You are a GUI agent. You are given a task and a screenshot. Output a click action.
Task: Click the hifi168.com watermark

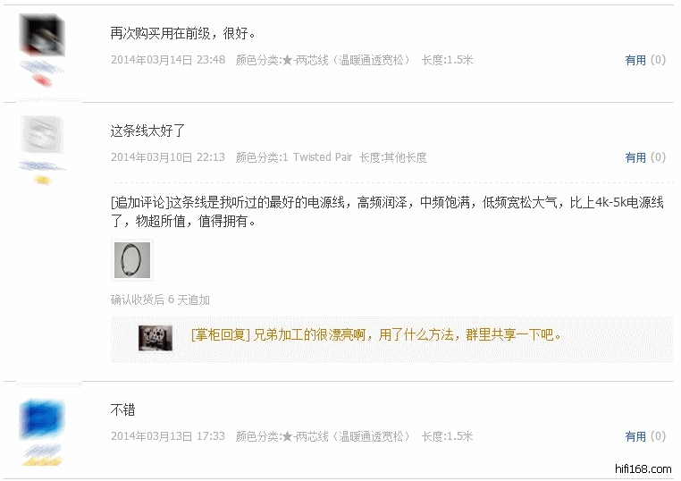643,469
